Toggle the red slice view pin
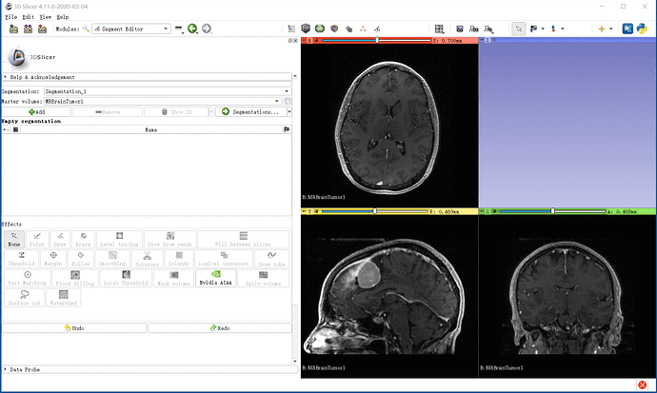Screen dimensions: 657x393 point(304,41)
